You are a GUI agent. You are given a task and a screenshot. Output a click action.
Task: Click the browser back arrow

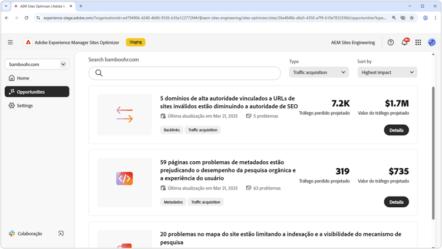pos(6,18)
